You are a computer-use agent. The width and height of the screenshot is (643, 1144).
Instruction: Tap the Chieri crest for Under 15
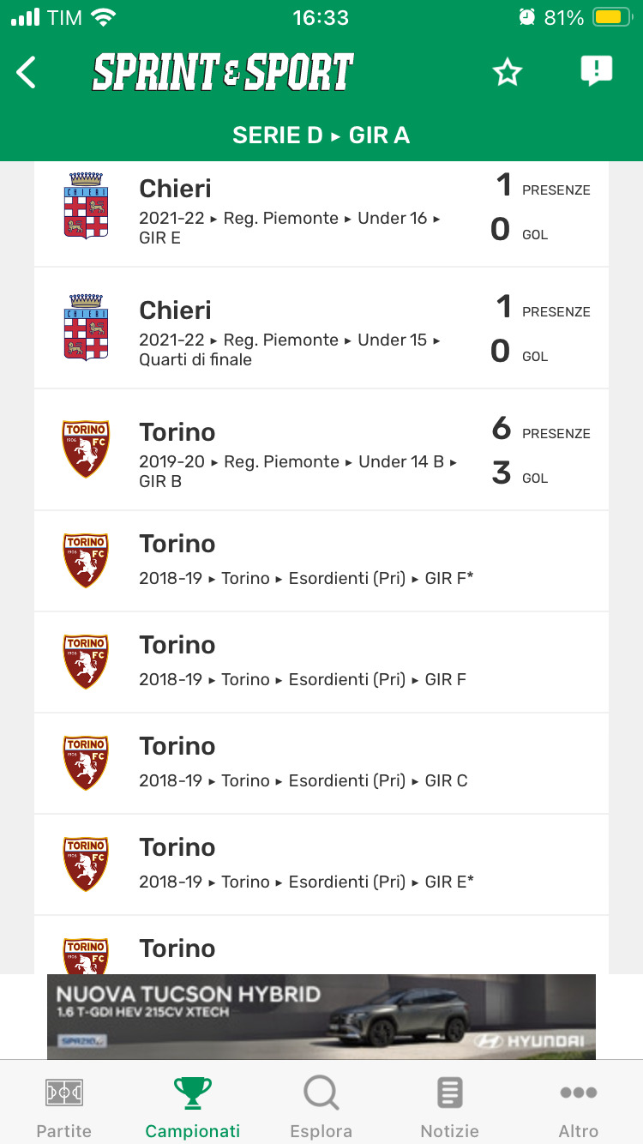click(x=86, y=328)
